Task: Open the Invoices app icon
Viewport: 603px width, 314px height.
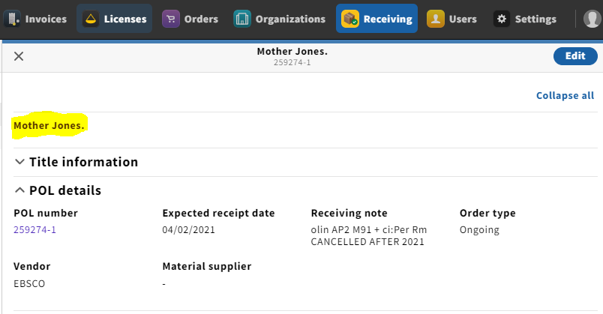Action: click(12, 19)
